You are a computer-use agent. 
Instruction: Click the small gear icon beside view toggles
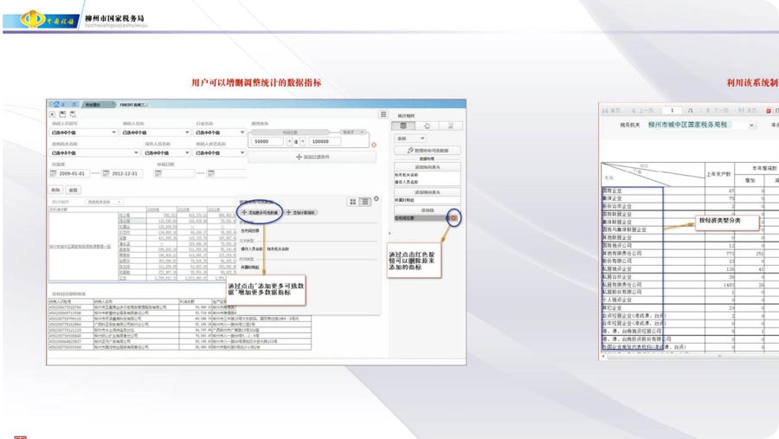[x=376, y=199]
